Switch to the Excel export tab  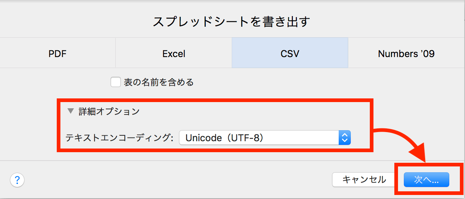(174, 54)
